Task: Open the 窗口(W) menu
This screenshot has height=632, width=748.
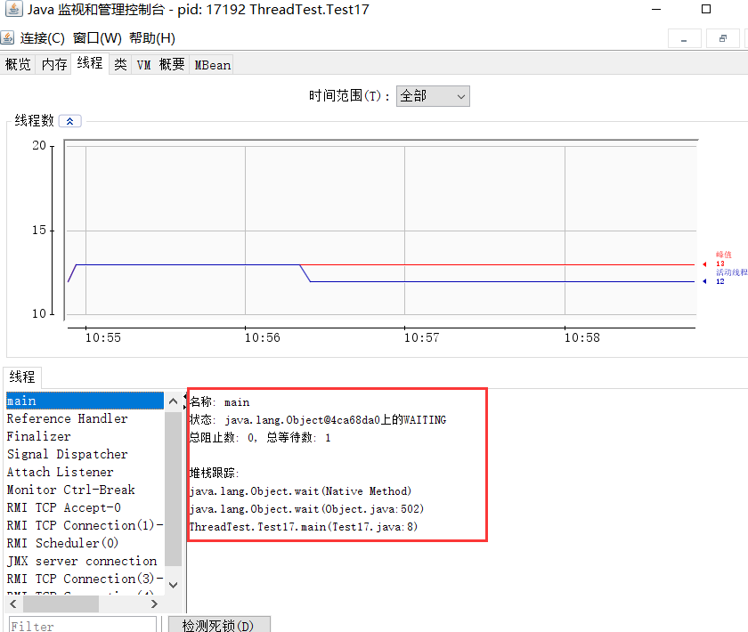Action: (97, 38)
